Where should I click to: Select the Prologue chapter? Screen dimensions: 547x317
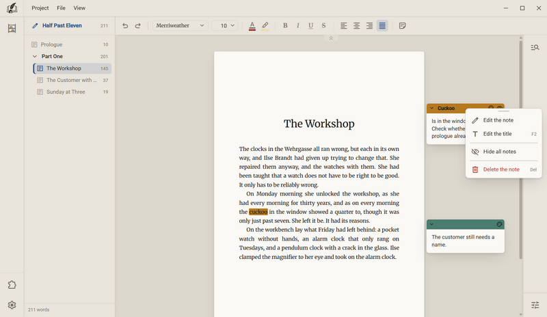[70, 44]
